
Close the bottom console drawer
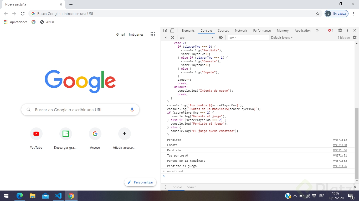pos(355,187)
